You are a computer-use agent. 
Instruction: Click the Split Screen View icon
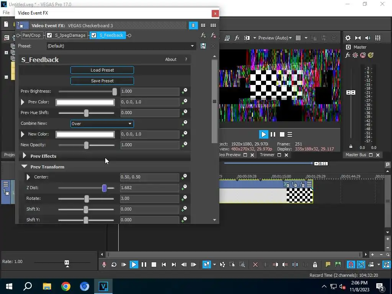247,38
